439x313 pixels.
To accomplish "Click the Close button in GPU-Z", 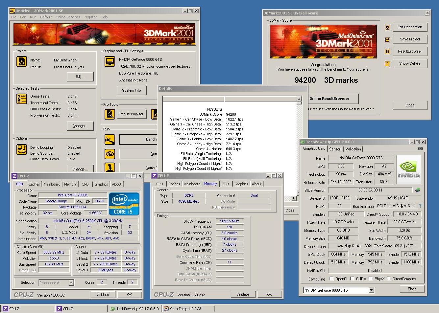I will click(x=412, y=289).
